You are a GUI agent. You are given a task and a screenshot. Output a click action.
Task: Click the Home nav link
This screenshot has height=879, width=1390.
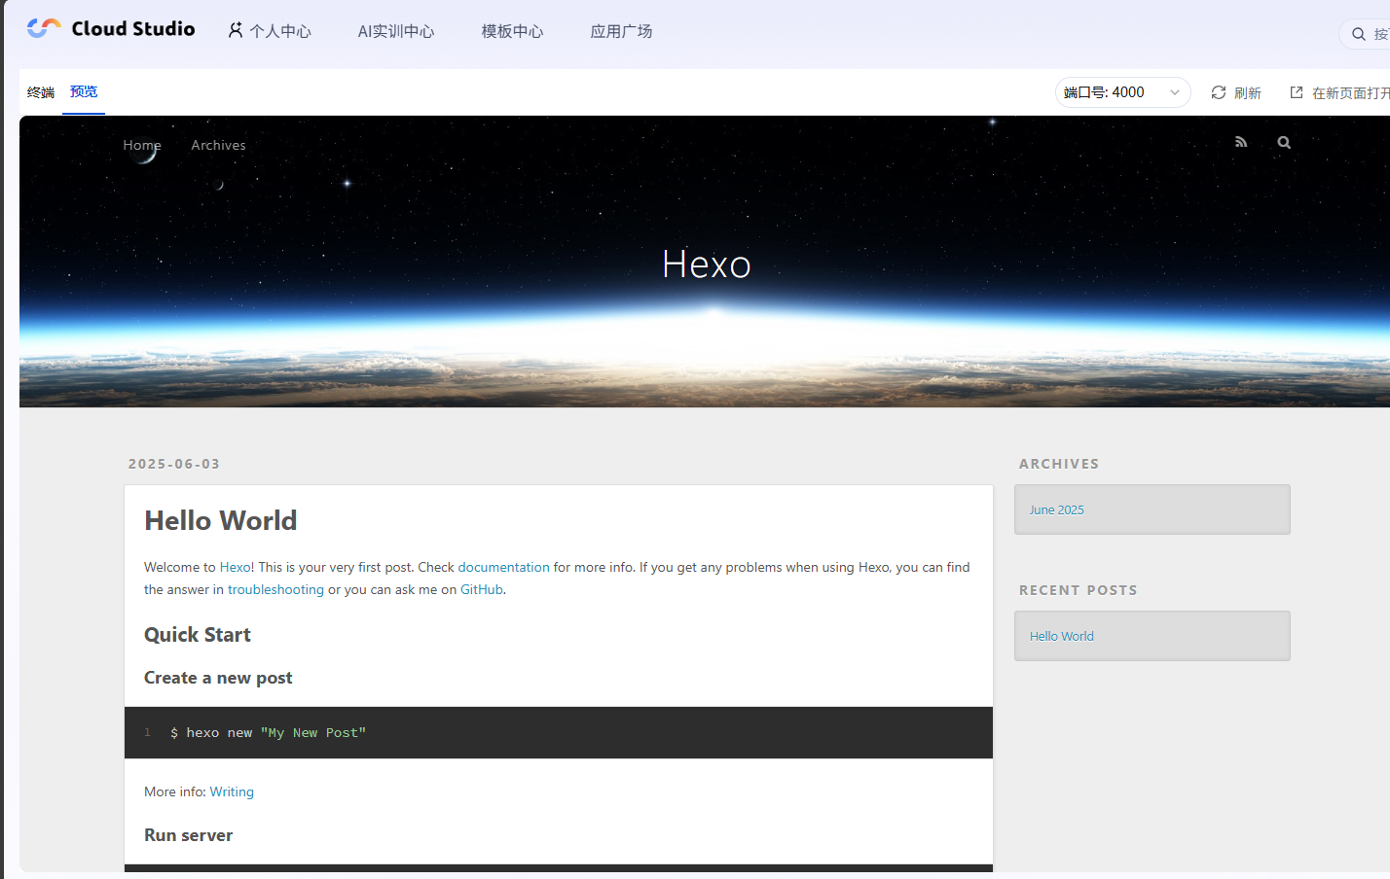pos(142,145)
